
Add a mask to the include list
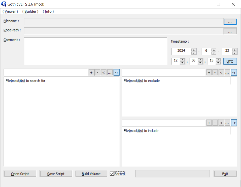point(209,123)
